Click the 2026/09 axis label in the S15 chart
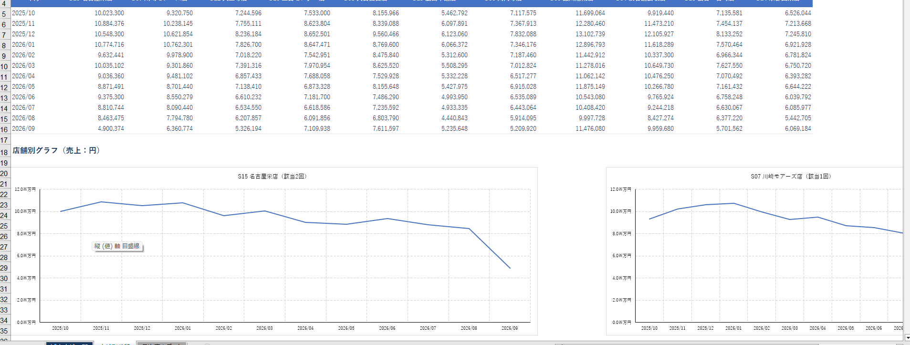This screenshot has height=345, width=910. click(x=510, y=328)
